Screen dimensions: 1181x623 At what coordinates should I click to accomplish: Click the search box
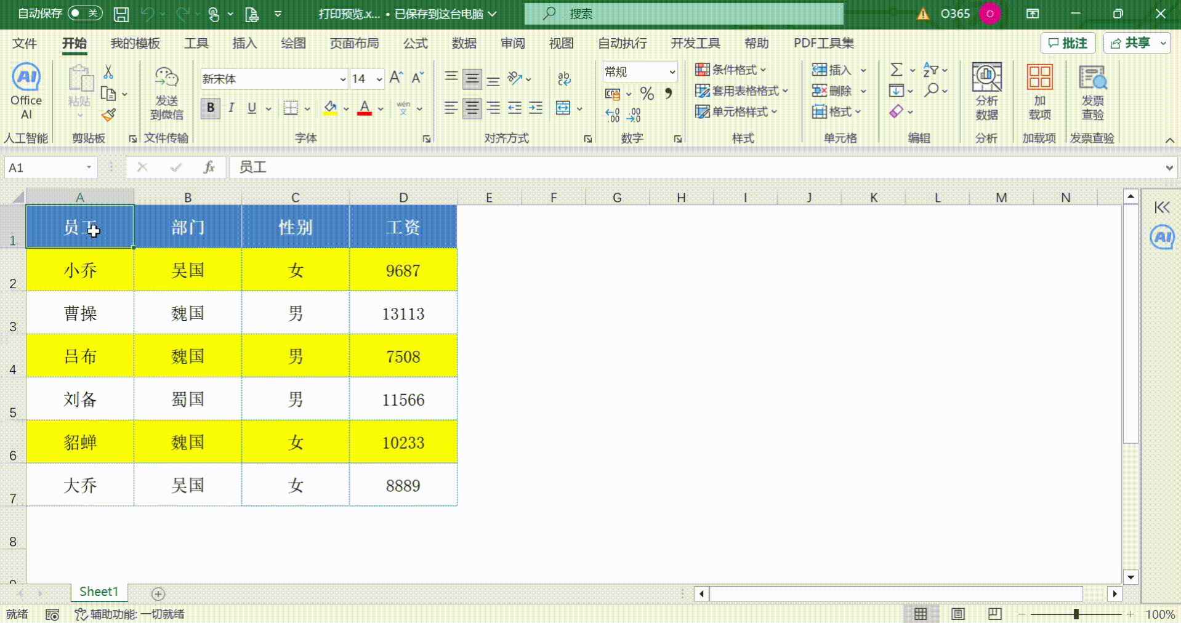pos(683,14)
